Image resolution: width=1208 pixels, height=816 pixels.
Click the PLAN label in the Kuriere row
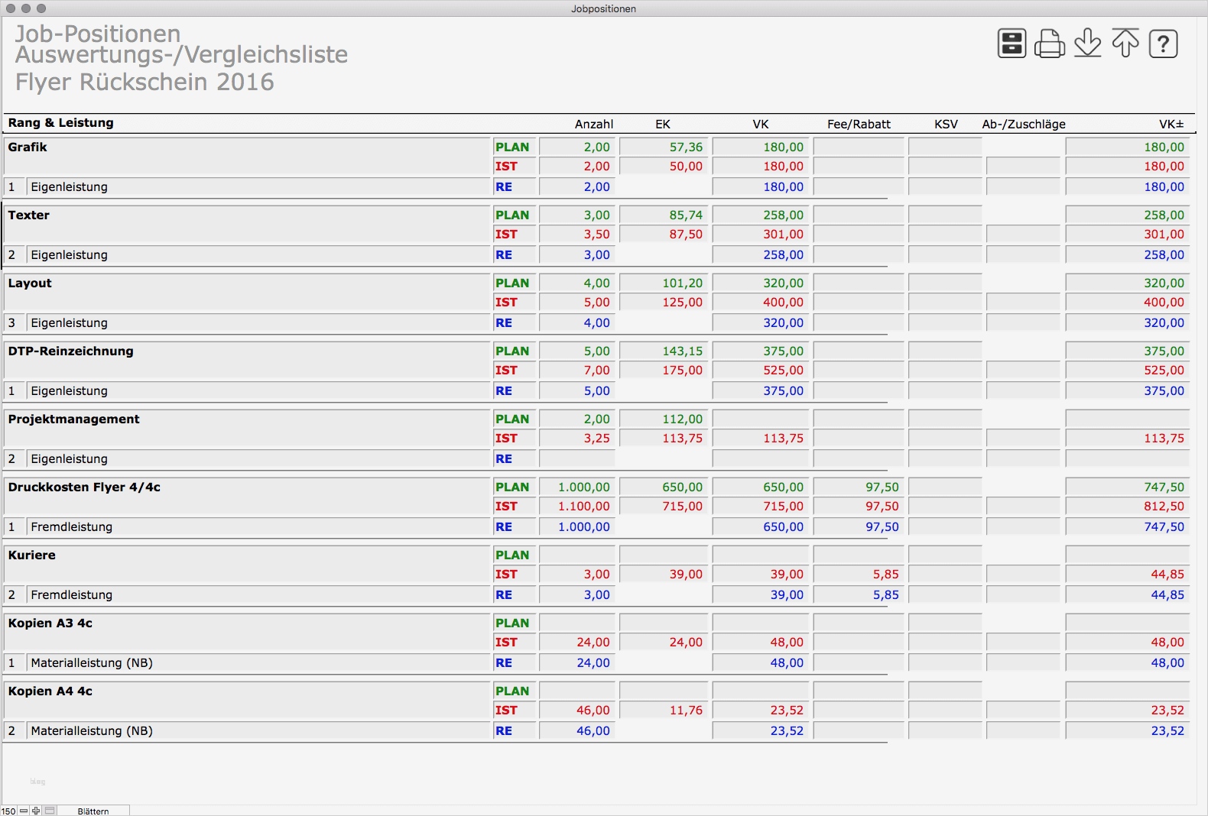(512, 555)
